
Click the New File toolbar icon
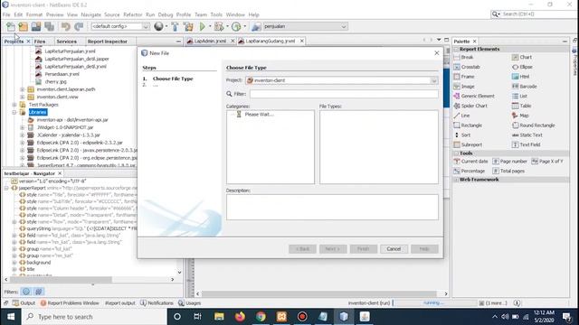(11, 26)
